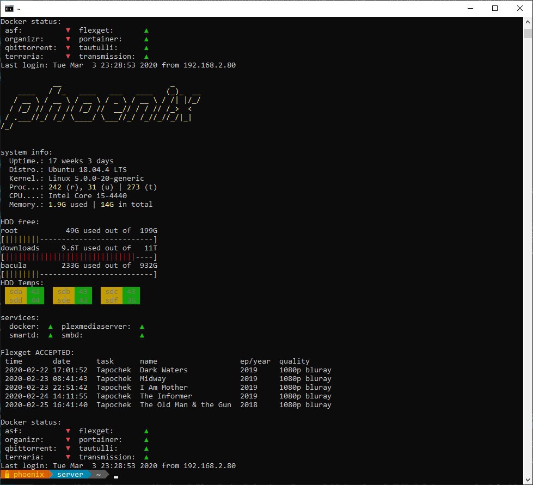Click the green arrow next to plexmediaserver
Screen dimensions: 533x485
tap(142, 327)
